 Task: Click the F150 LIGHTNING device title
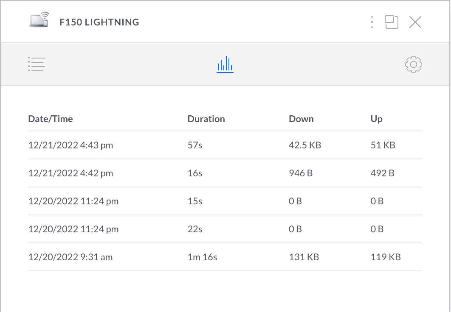(99, 22)
